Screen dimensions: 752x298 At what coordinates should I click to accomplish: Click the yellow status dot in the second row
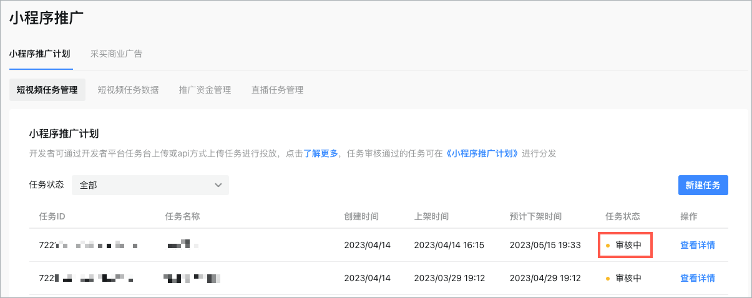pyautogui.click(x=608, y=279)
